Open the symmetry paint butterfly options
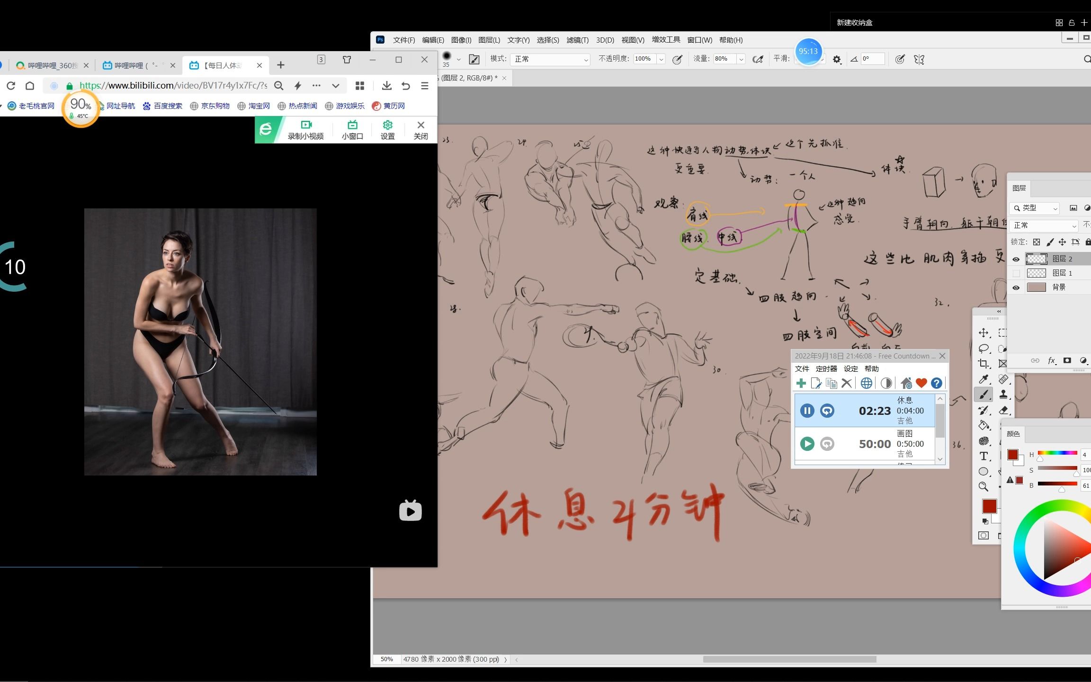 919,59
